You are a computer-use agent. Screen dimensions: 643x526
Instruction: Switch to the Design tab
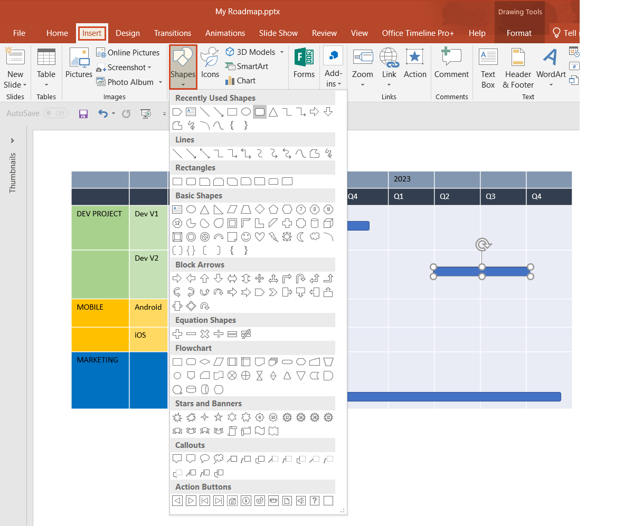pos(127,33)
